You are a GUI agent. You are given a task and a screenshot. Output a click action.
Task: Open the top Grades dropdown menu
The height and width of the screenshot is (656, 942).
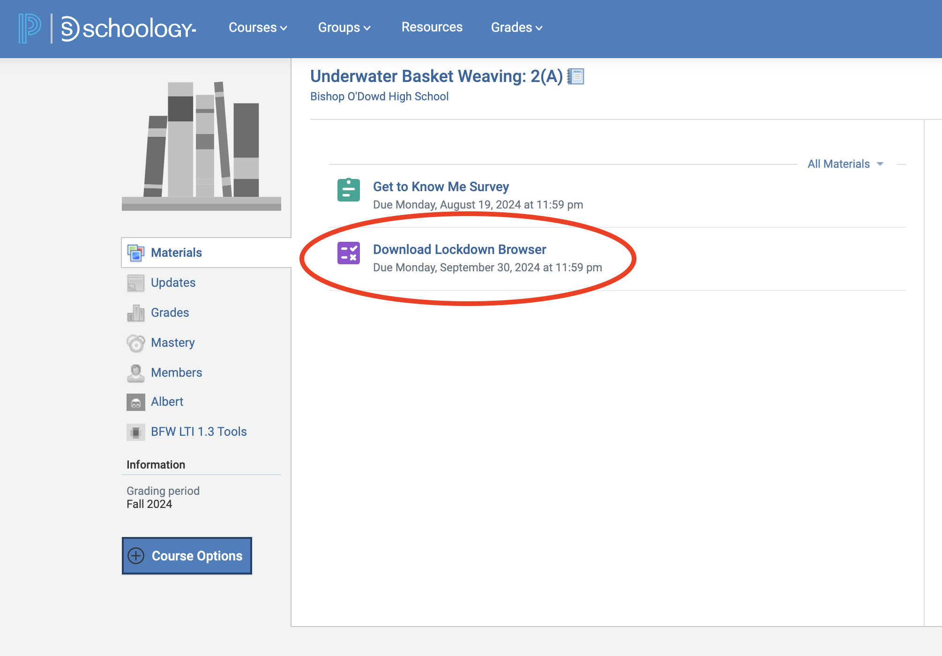coord(516,28)
